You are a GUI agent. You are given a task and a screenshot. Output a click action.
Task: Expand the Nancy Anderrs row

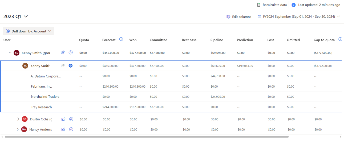[18, 129]
